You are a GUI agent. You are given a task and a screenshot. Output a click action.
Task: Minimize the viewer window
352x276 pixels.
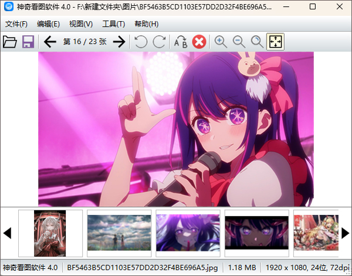286,6
